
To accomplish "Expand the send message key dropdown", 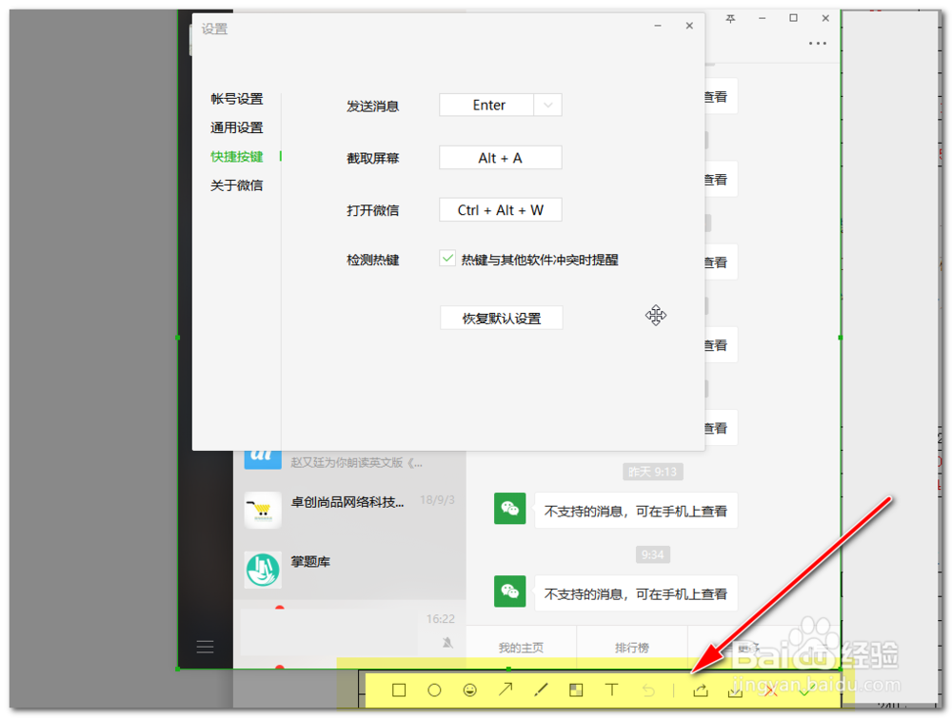I will (547, 105).
